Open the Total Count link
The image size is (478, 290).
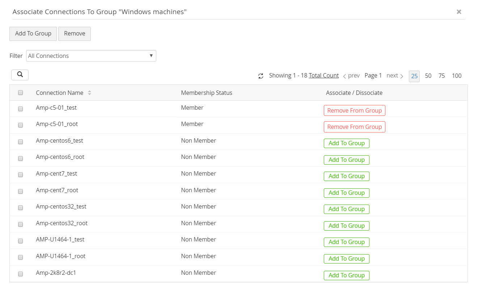[x=323, y=76]
